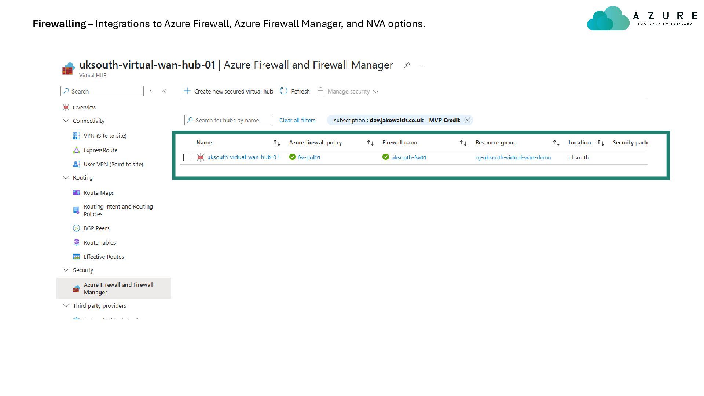Open the Manage security dropdown
The image size is (704, 396).
(x=348, y=91)
